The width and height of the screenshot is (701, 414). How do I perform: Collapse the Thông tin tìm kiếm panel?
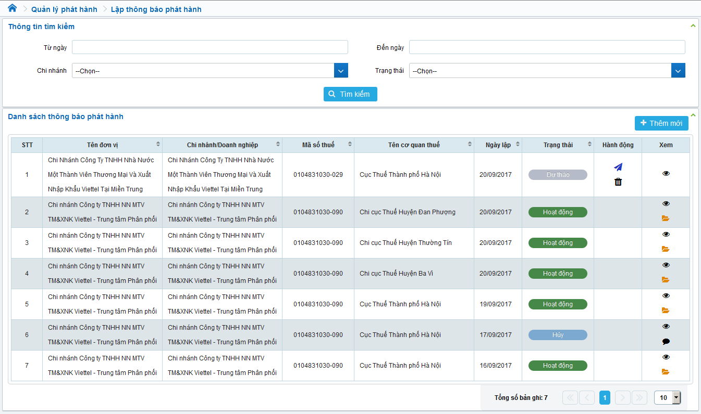pos(693,25)
